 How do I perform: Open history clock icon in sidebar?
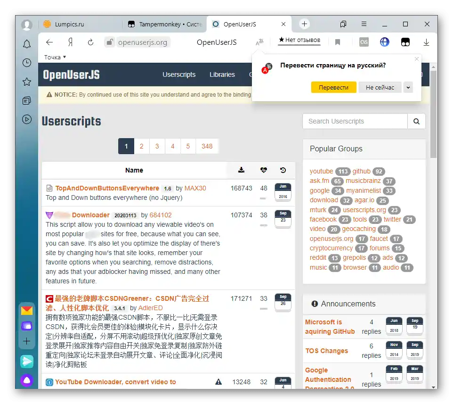(x=26, y=63)
